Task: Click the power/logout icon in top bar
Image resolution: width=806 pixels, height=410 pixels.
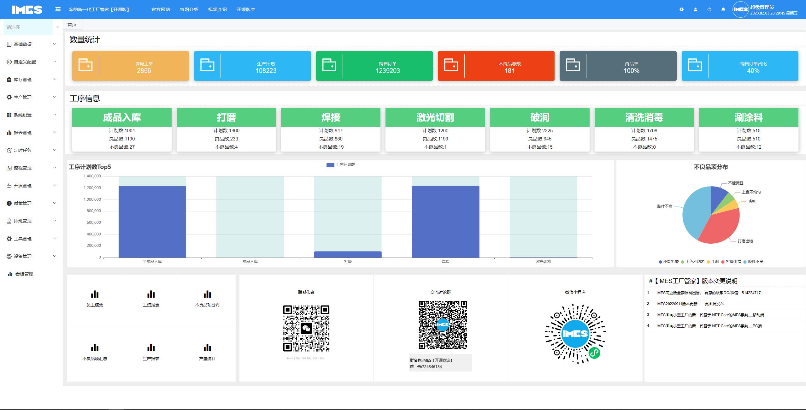Action: tap(709, 9)
